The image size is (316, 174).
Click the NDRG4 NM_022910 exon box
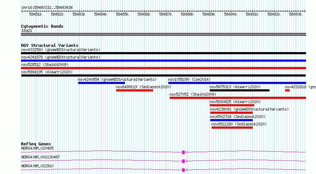(x=184, y=170)
